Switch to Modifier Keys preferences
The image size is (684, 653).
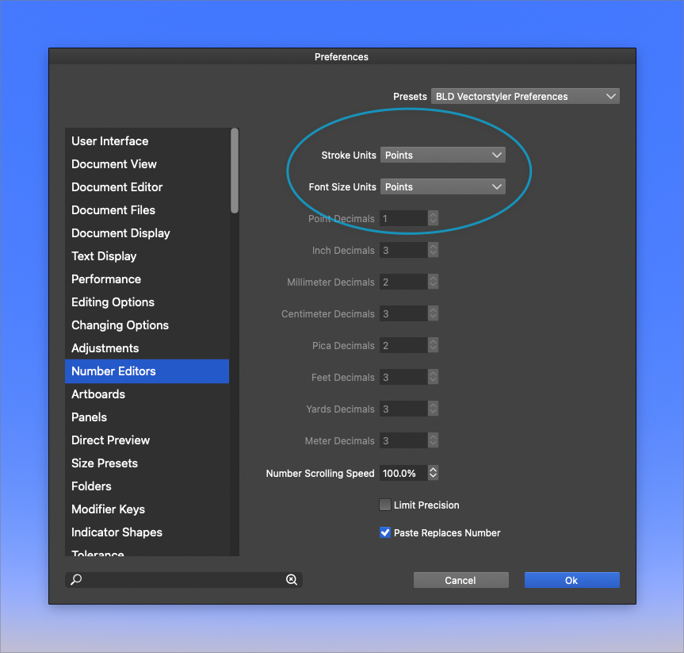pyautogui.click(x=108, y=509)
